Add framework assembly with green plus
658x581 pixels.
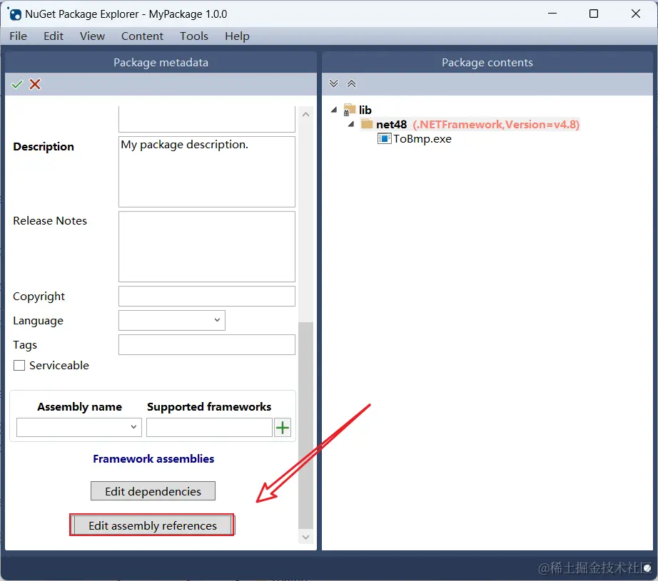283,428
